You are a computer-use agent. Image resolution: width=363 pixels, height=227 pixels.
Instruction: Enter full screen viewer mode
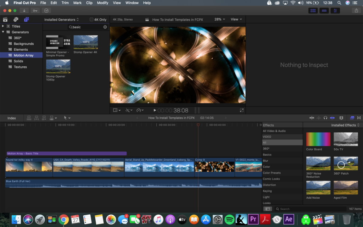coord(242,110)
